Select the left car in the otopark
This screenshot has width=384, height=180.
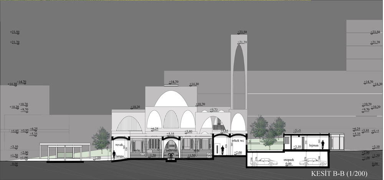(264, 162)
